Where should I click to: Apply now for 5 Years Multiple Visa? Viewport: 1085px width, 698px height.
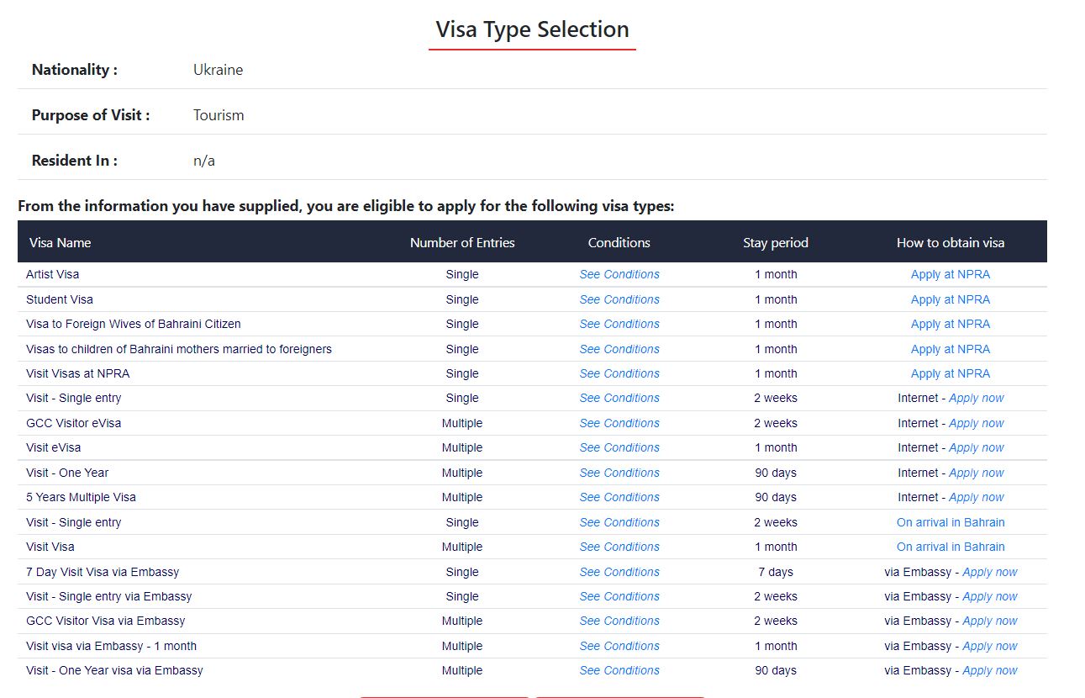pyautogui.click(x=976, y=497)
